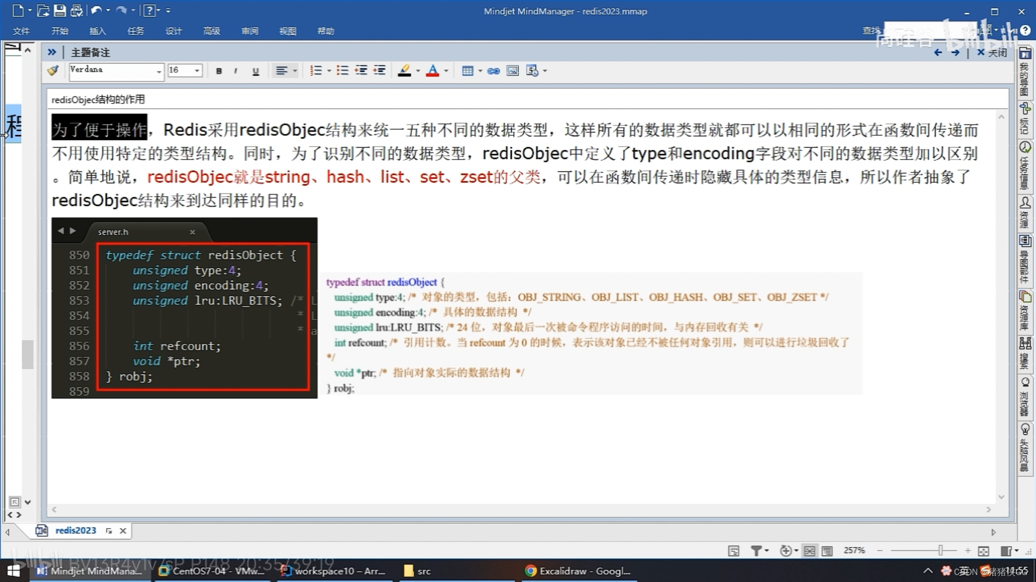Click the insert image icon in the notes toolbar
Screen dimensions: 1036x582
[x=512, y=71]
